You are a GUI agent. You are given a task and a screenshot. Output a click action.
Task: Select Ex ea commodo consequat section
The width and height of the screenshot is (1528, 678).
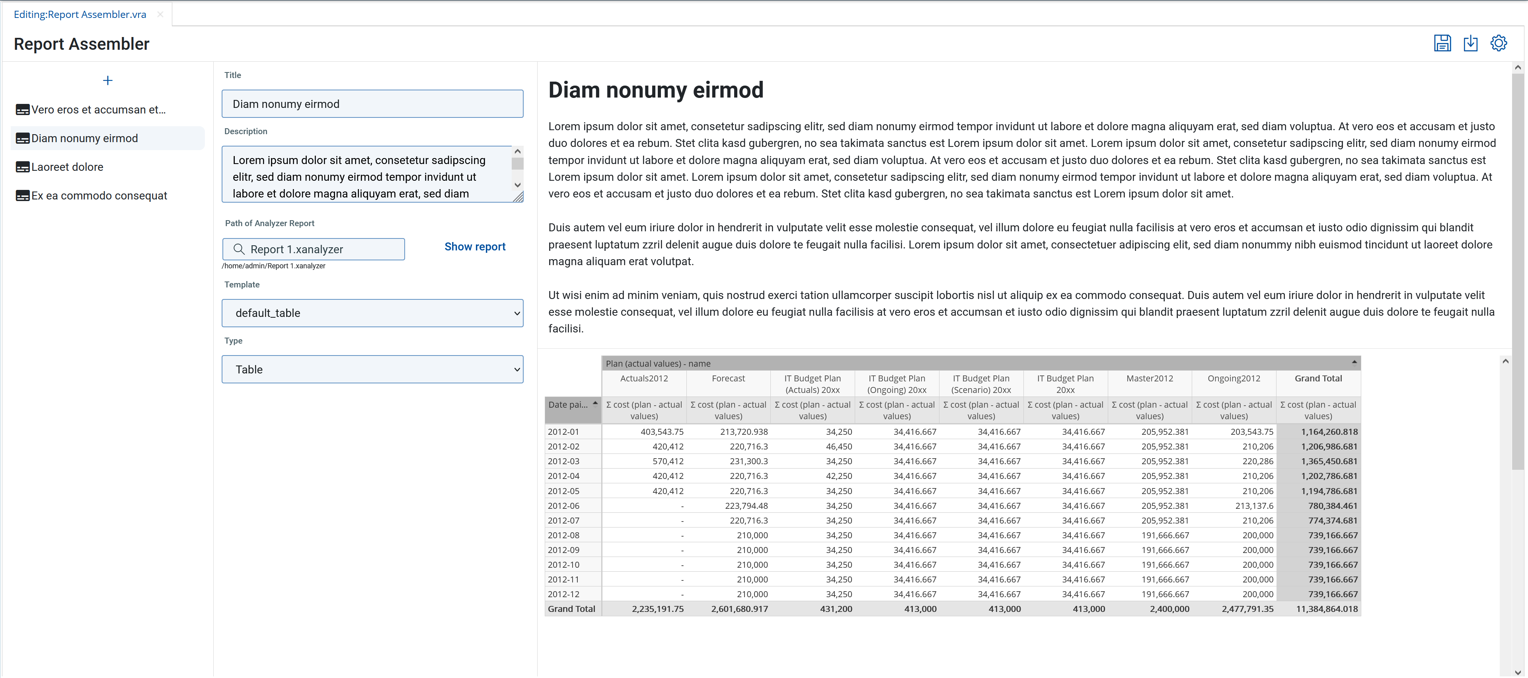tap(107, 196)
